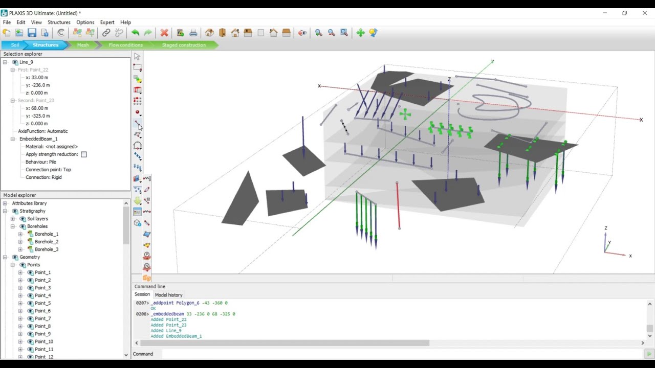655x368 pixels.
Task: Select the create point red sphere tool
Action: 137,112
